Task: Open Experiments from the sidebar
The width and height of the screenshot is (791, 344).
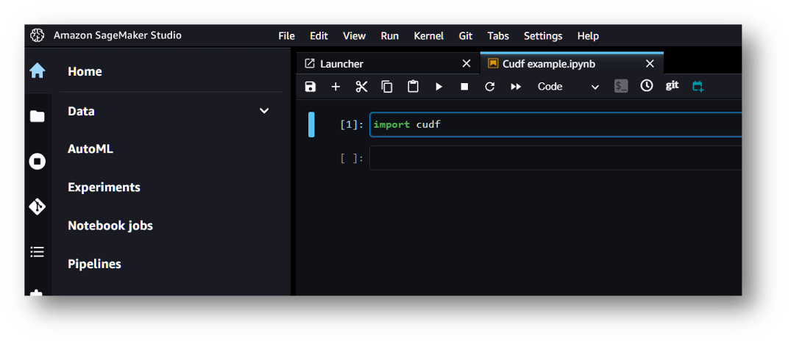Action: [x=104, y=187]
